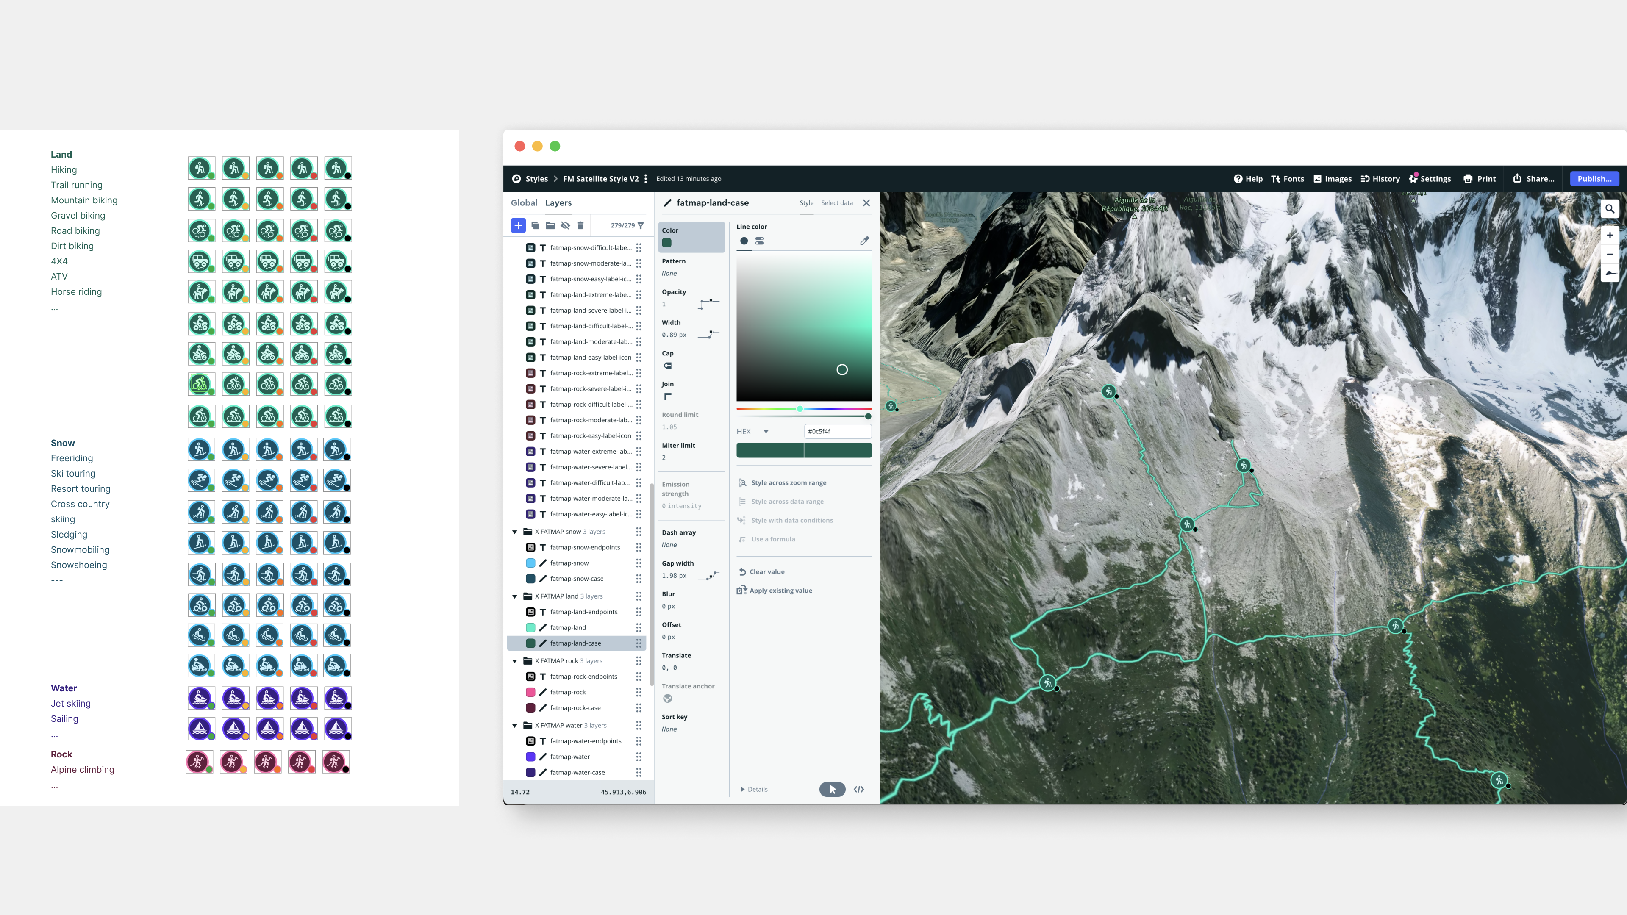Screen dimensions: 1627x915
Task: Click the Width zoom-curve graph icon
Action: point(709,335)
